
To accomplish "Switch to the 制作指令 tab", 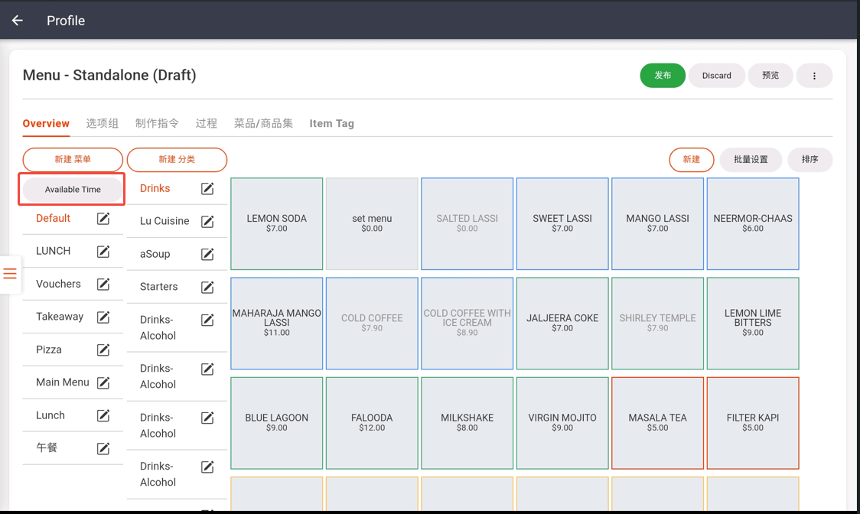I will pos(157,123).
